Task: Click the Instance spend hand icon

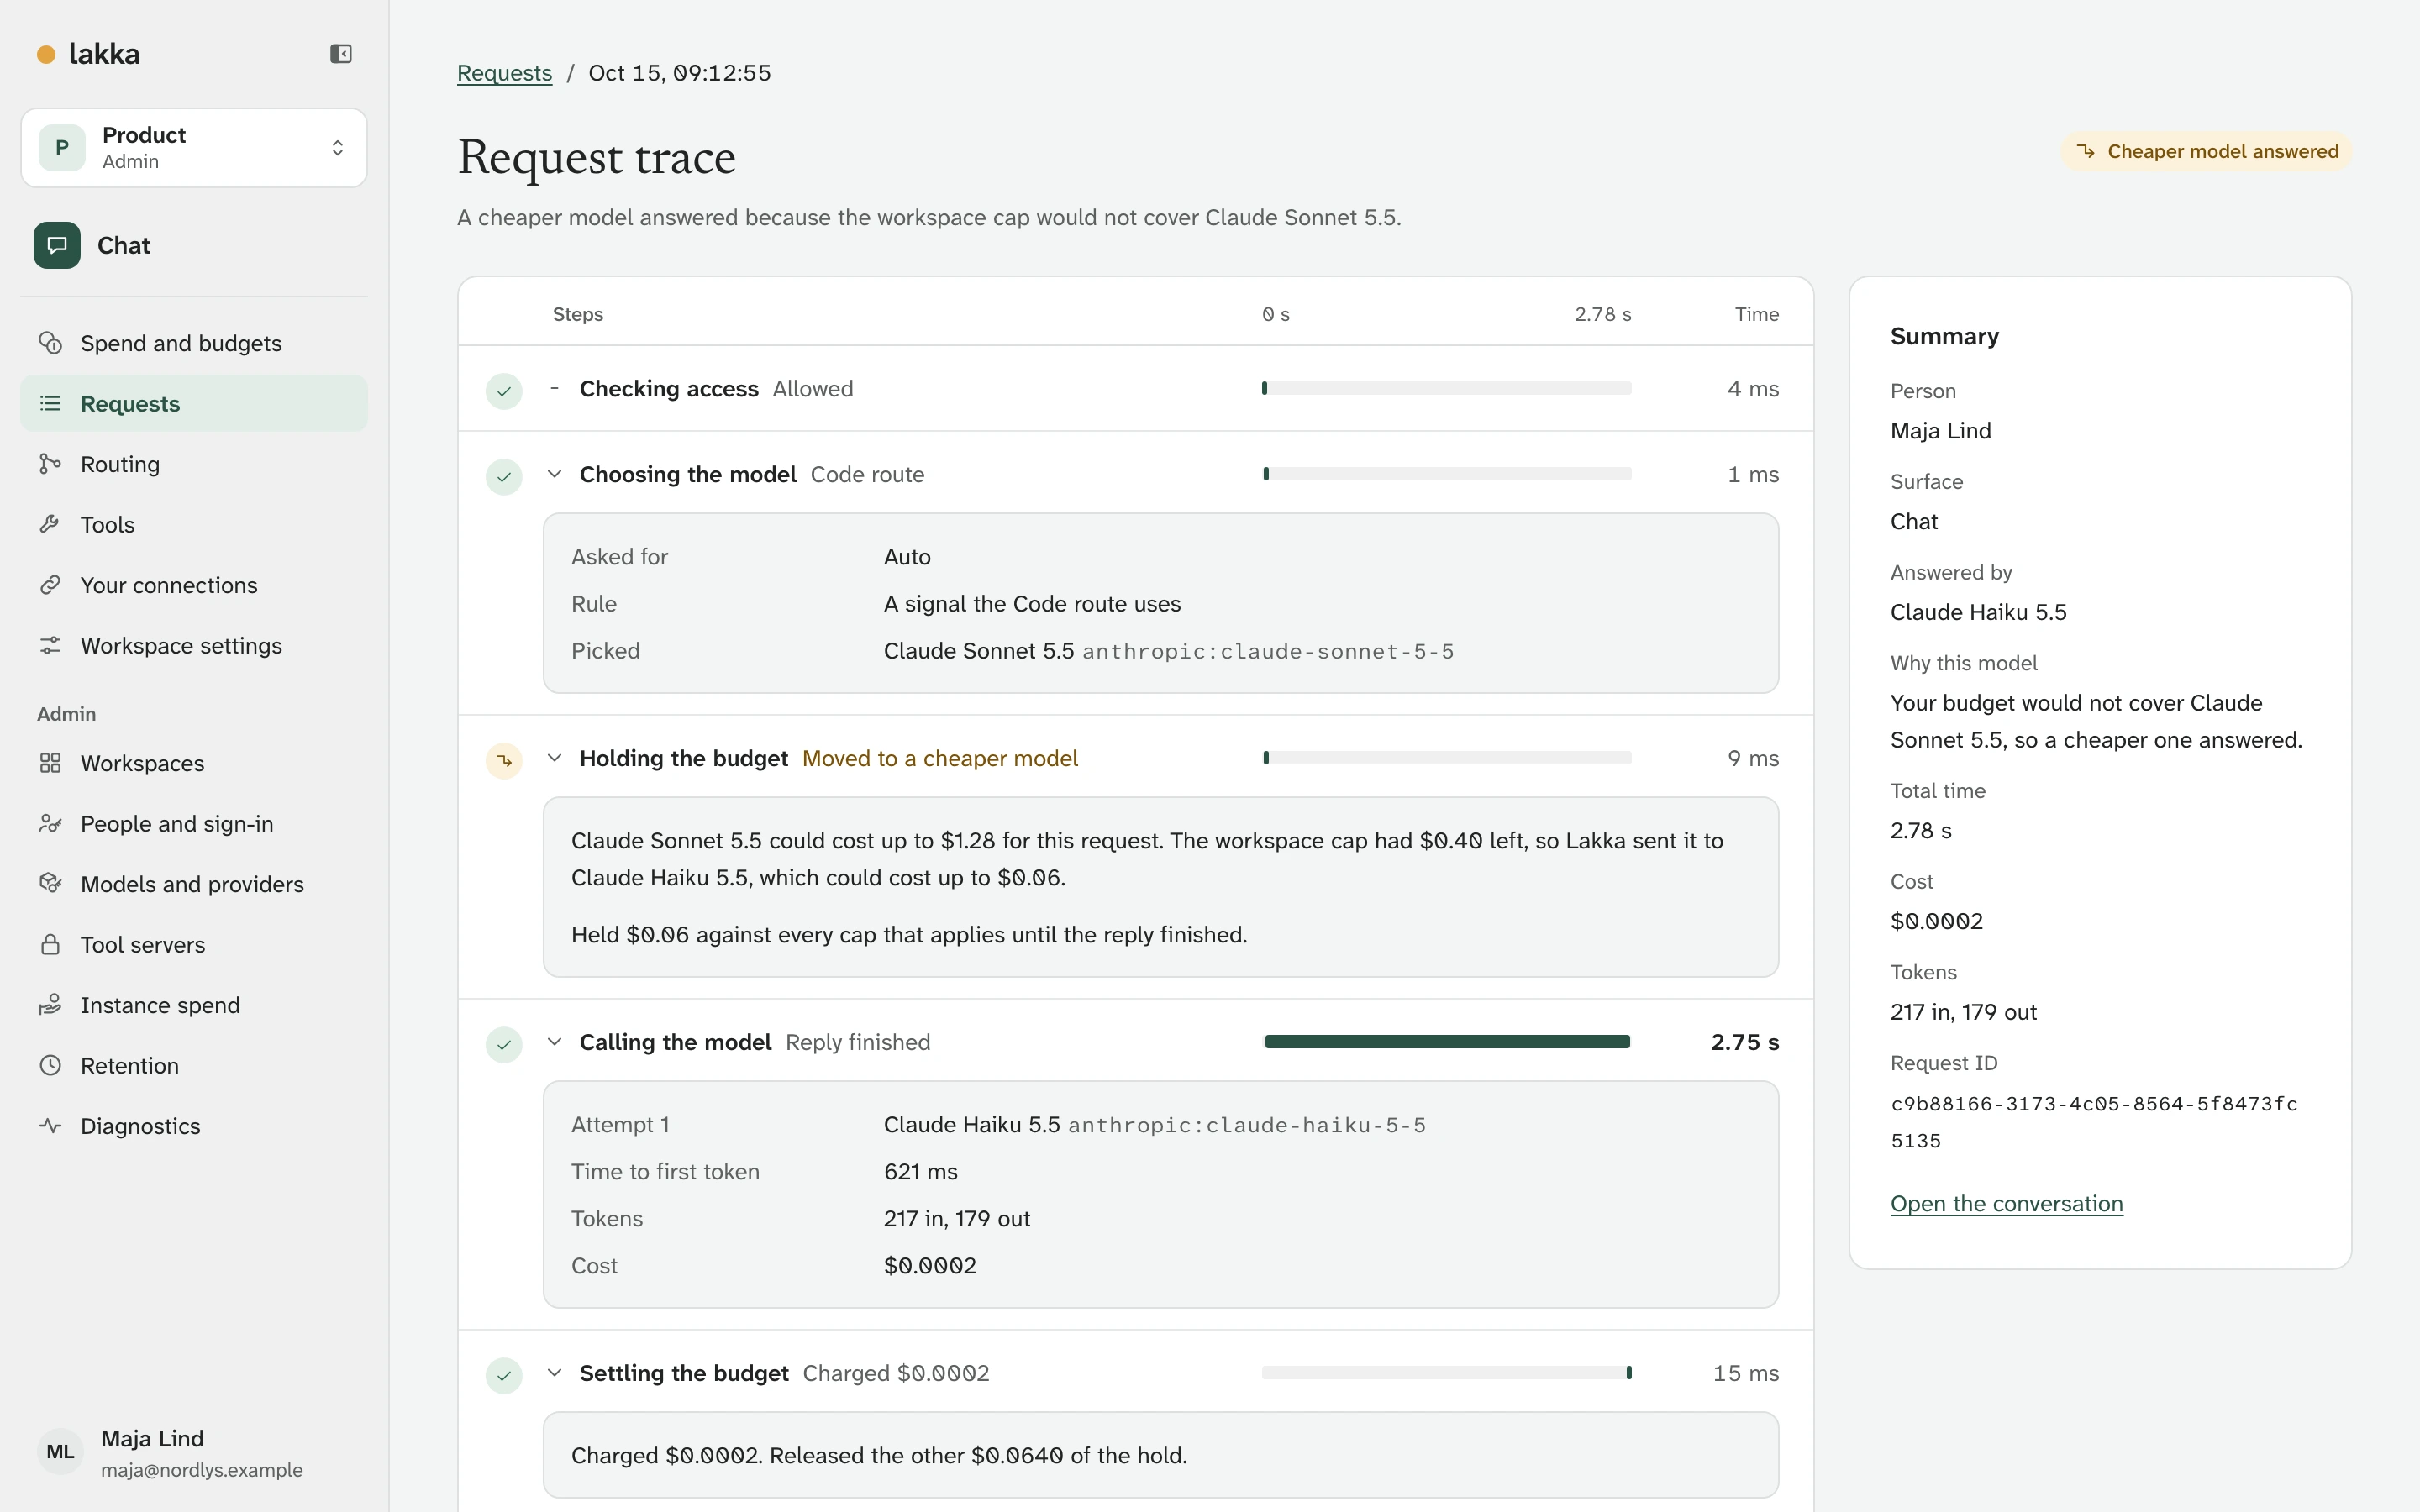Action: tap(50, 1005)
